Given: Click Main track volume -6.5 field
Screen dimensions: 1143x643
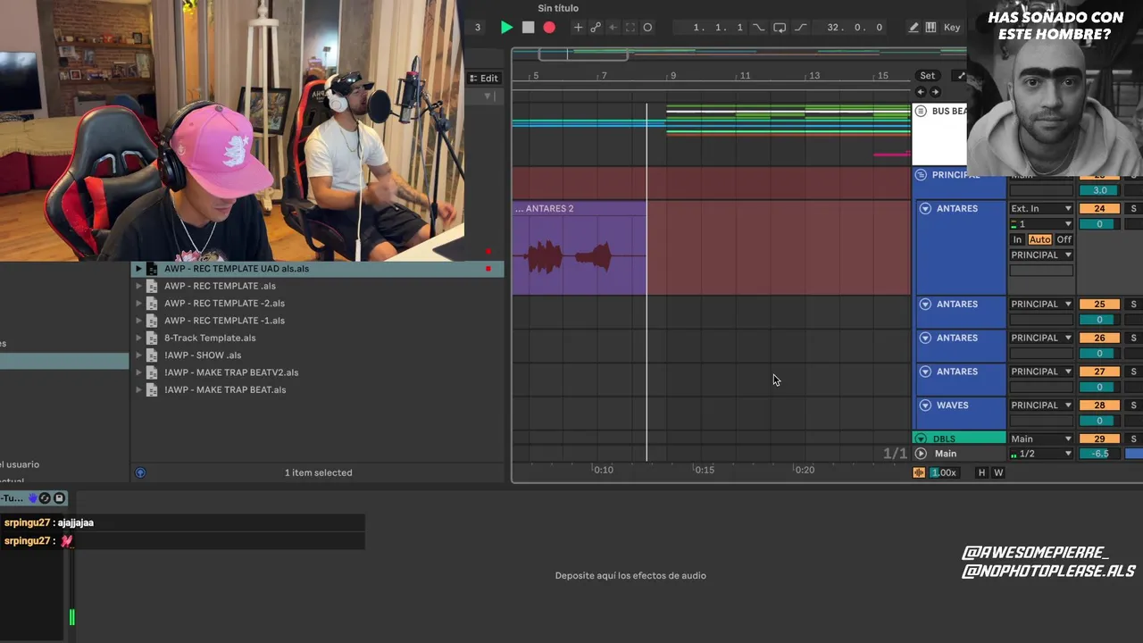Looking at the screenshot, I should click(1099, 454).
